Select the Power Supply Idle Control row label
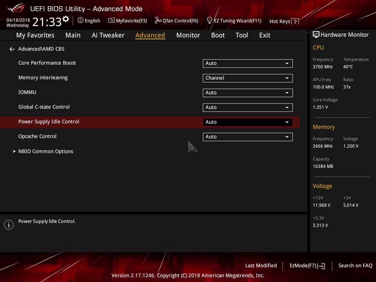The width and height of the screenshot is (376, 282). (49, 122)
